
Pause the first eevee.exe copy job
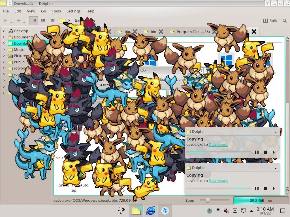pyautogui.click(x=257, y=152)
